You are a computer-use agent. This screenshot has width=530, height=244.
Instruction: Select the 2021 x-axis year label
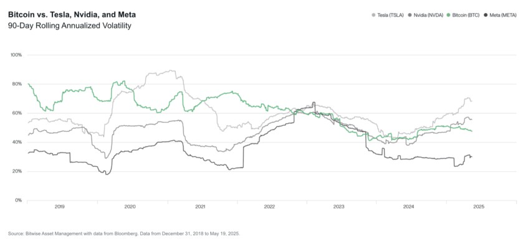(200, 207)
